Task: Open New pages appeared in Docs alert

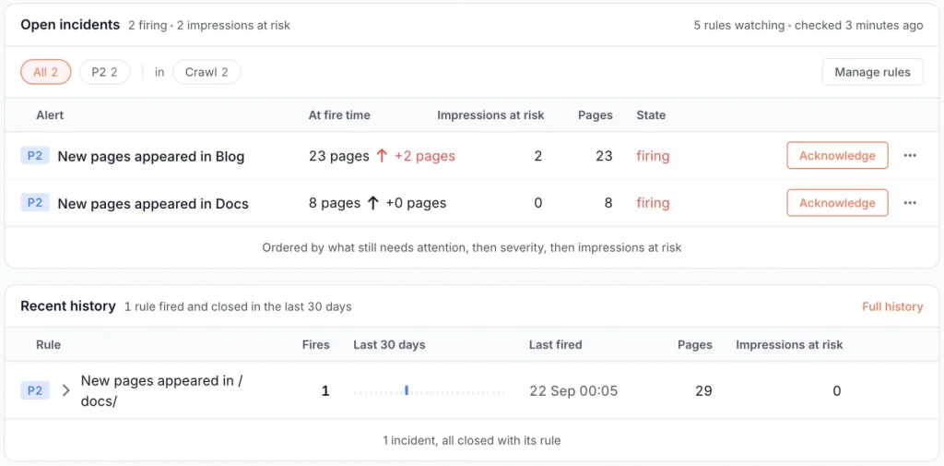Action: (153, 204)
